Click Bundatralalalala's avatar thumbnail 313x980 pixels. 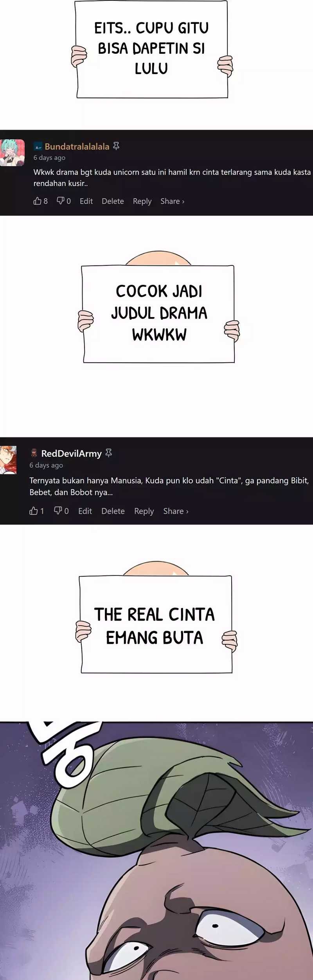(12, 152)
